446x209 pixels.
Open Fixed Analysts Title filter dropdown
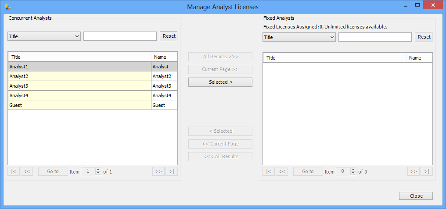[299, 37]
